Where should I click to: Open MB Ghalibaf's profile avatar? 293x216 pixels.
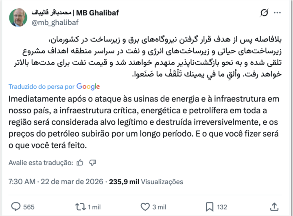coord(18,17)
